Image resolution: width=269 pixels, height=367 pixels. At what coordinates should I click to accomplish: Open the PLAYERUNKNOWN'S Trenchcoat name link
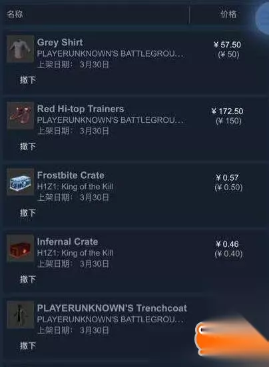(112, 308)
